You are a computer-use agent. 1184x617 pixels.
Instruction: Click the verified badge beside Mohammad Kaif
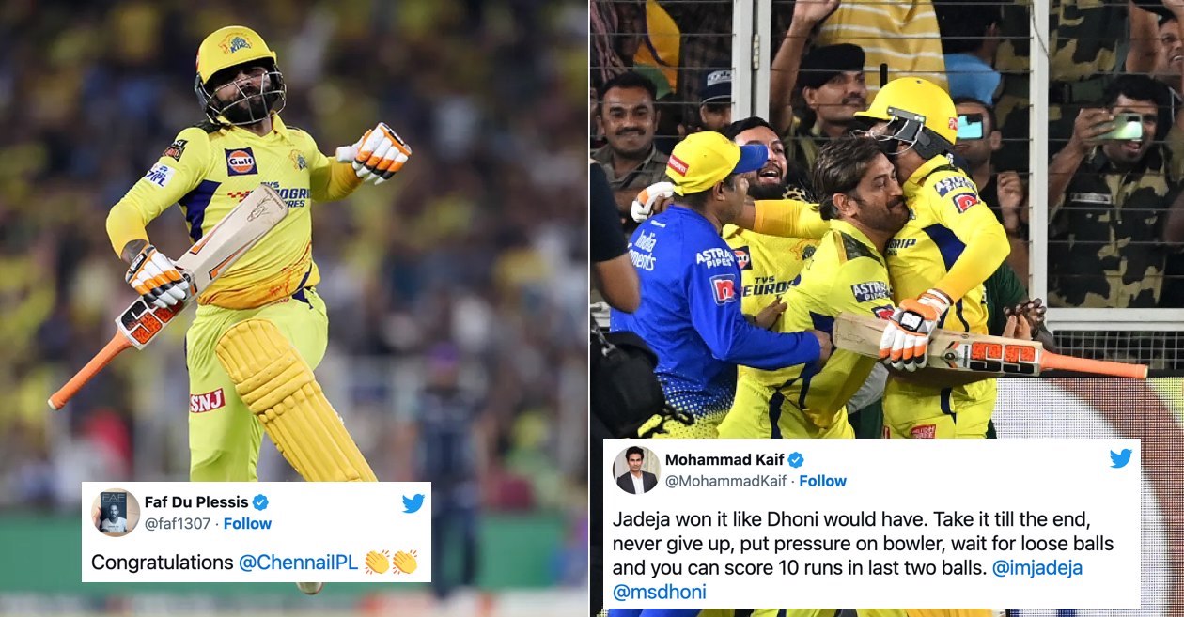(x=796, y=459)
